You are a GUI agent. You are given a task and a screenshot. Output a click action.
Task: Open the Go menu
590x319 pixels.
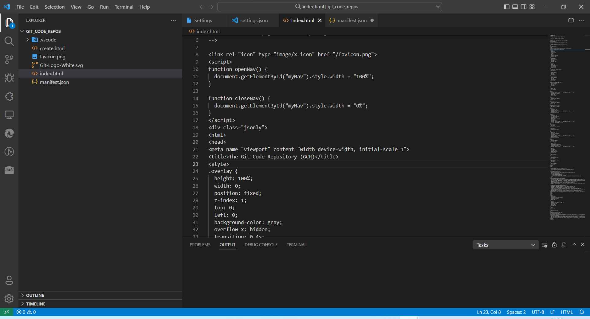(x=90, y=7)
